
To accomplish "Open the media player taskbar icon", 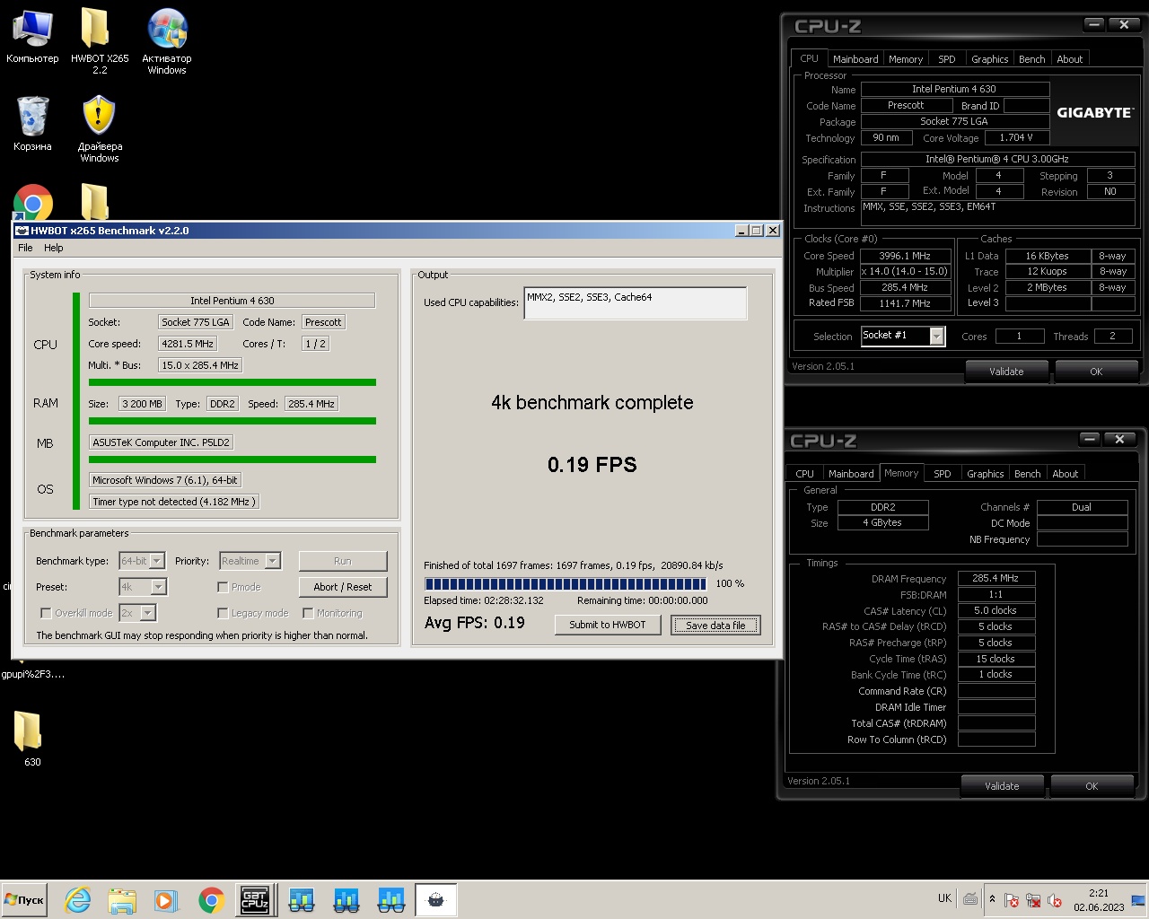I will pyautogui.click(x=166, y=900).
